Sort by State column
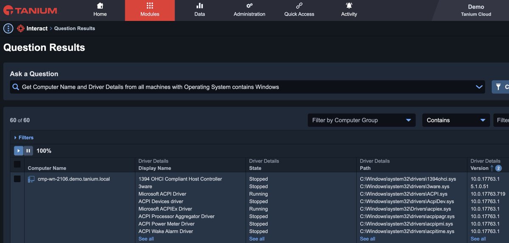The width and height of the screenshot is (509, 243). 255,168
